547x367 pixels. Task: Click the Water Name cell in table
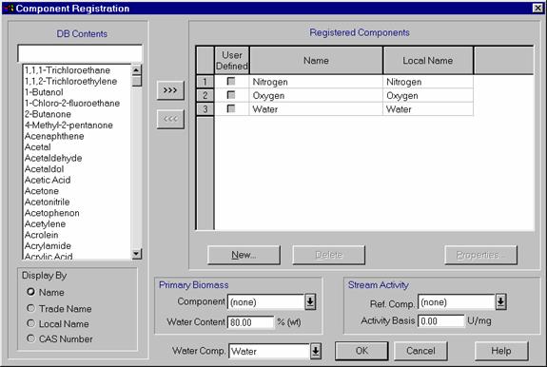pyautogui.click(x=316, y=108)
